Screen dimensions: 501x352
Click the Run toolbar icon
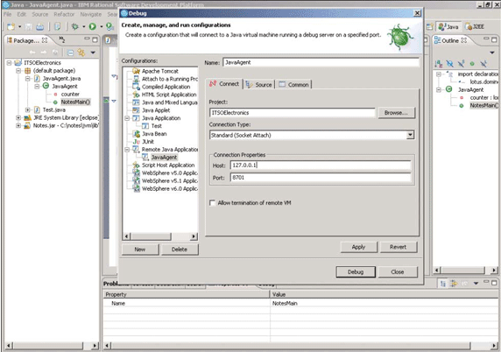[93, 26]
